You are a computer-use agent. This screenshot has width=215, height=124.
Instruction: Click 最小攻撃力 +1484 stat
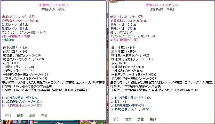click(x=123, y=48)
